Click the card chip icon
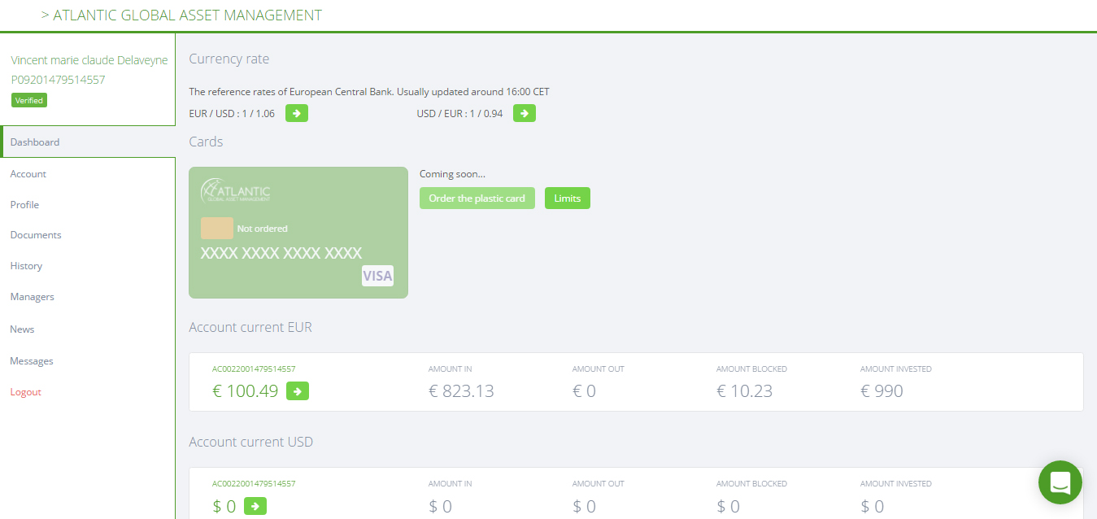The image size is (1097, 519). 217,228
